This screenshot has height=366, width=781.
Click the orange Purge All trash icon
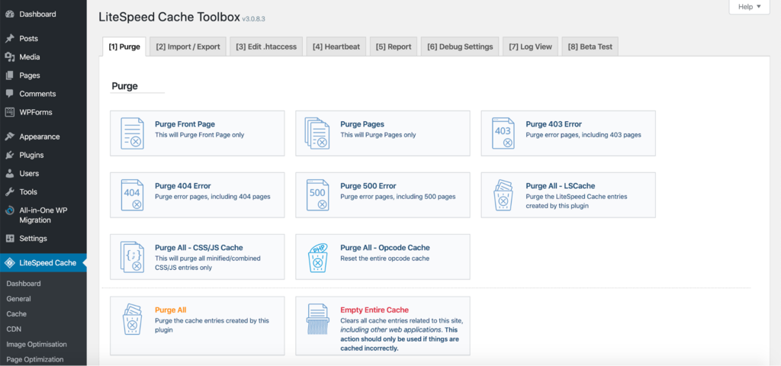click(133, 319)
